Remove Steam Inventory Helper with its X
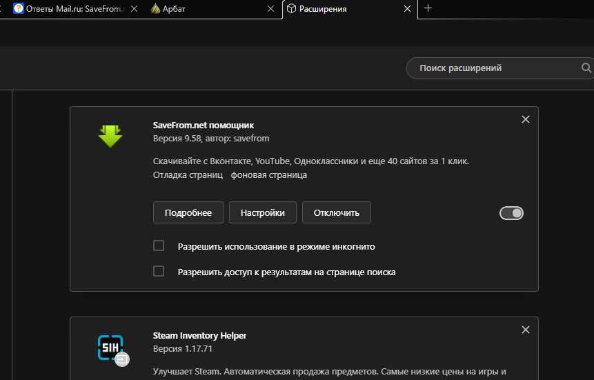 526,330
